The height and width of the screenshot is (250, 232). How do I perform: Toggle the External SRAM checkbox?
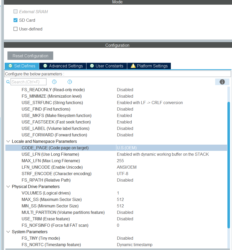click(x=15, y=11)
